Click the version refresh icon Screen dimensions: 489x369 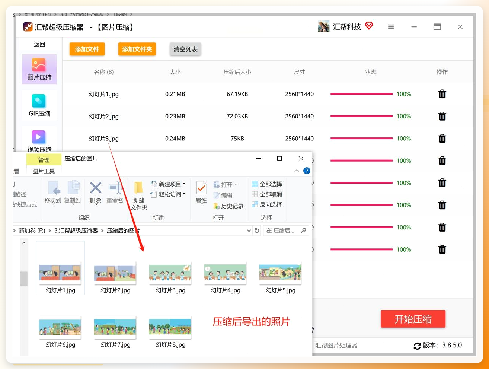tap(417, 346)
